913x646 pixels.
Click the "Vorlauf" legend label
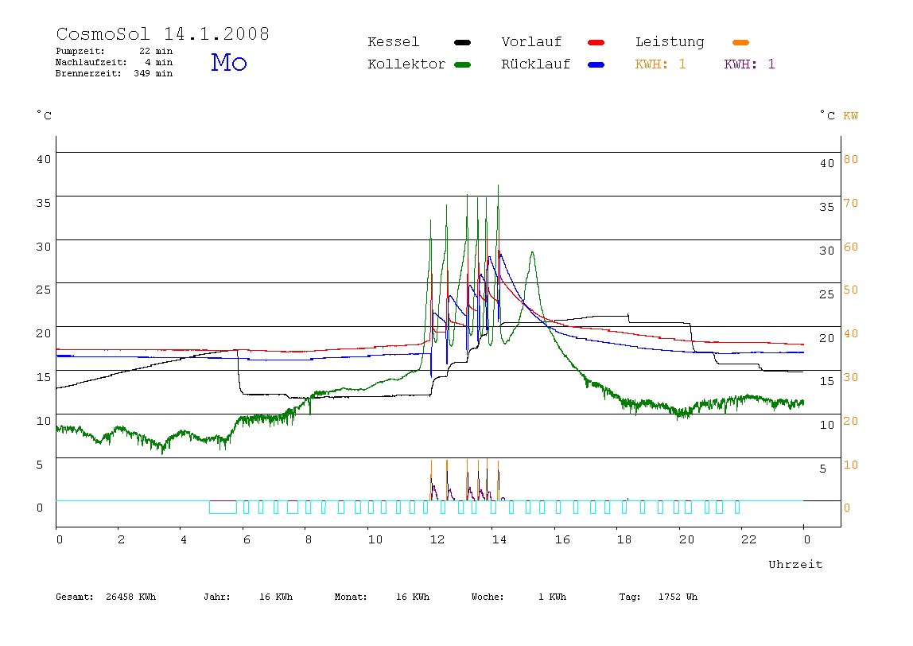point(531,42)
